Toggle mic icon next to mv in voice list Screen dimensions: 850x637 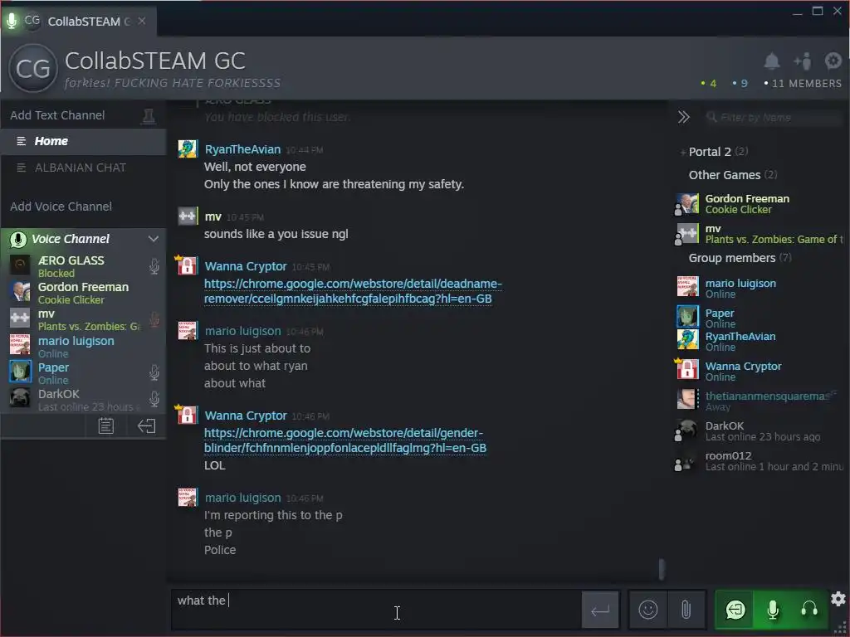154,319
